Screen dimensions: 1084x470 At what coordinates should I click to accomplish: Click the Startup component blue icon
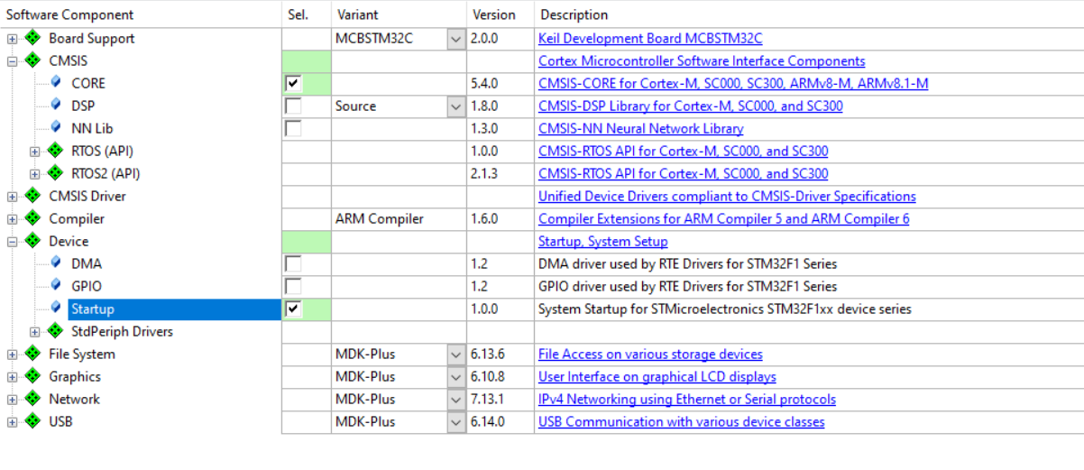[x=56, y=308]
